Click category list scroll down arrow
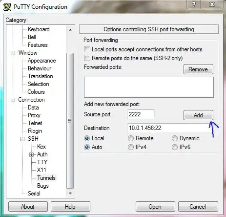Viewport: 226px width, 217px height. click(x=70, y=194)
